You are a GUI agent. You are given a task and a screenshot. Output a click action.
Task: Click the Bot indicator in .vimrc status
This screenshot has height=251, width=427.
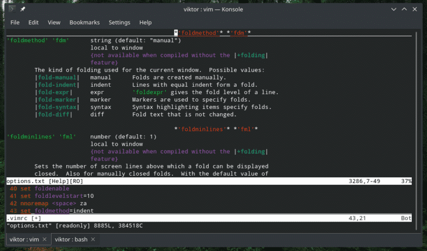point(406,218)
